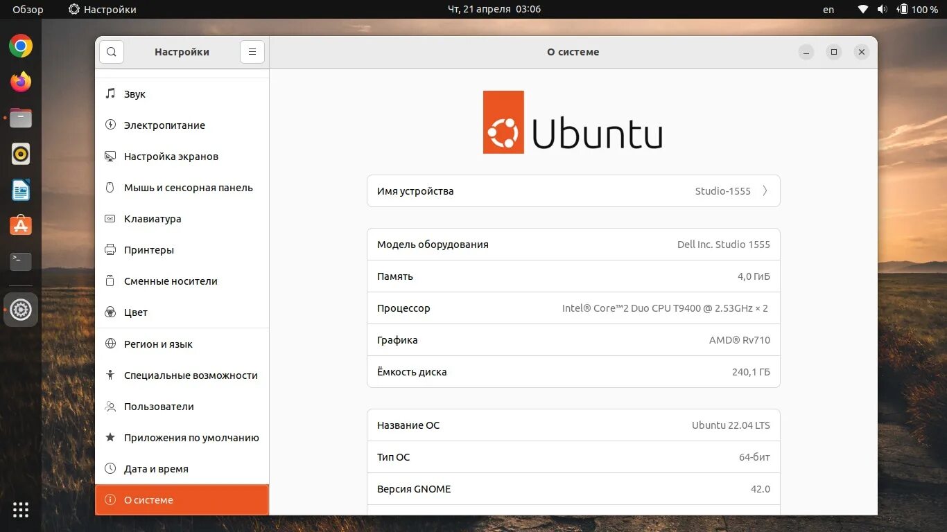
Task: Click the Intel Core 2 Duo processor text
Action: [x=665, y=308]
